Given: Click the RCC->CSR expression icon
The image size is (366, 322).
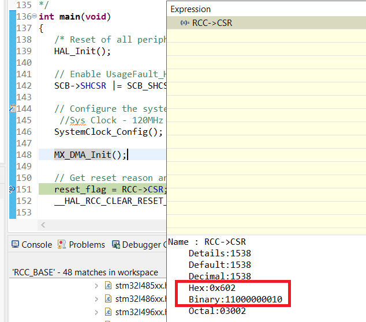Looking at the screenshot, I should pos(185,23).
